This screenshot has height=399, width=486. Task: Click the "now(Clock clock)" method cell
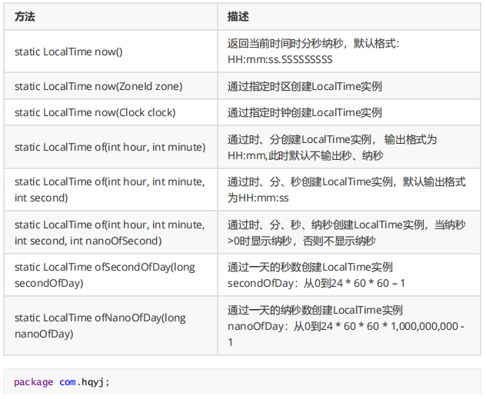click(95, 112)
